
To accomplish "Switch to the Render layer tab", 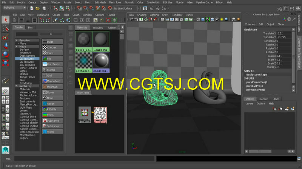I will 263,99.
